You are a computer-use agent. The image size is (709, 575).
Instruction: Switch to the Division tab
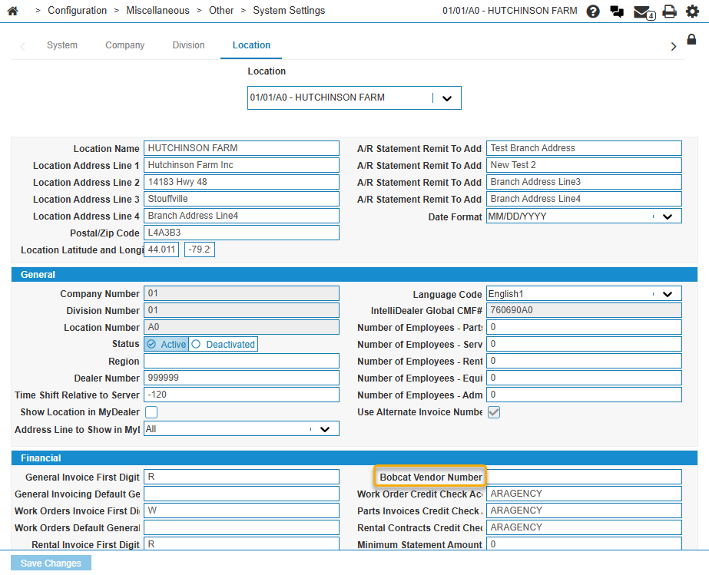pyautogui.click(x=188, y=45)
